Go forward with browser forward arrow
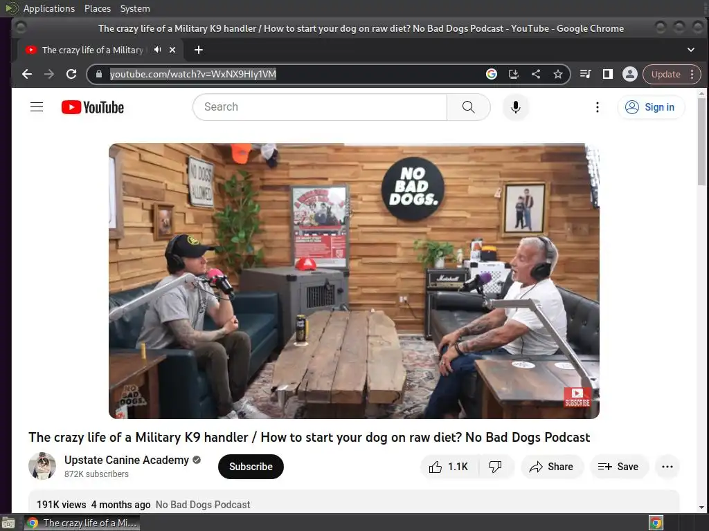 click(x=49, y=74)
